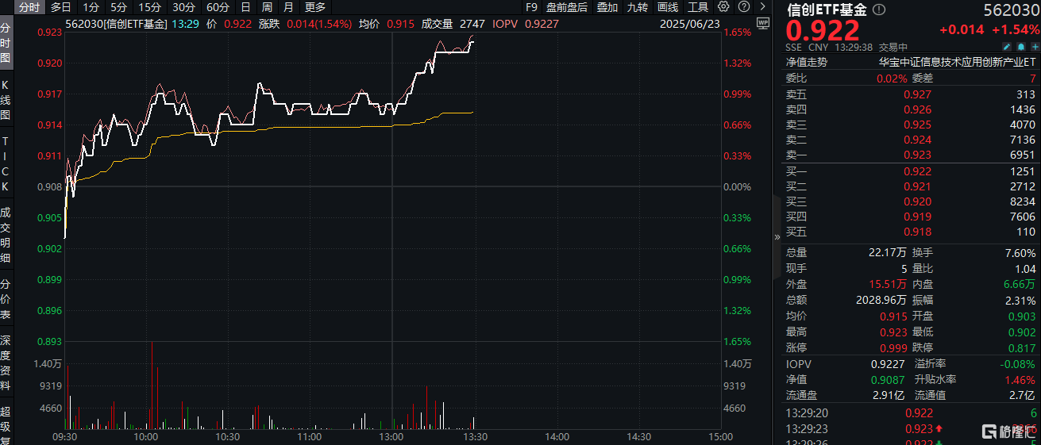Screen dimensions: 1041x445
Task: Toggle 盘前盘后 display
Action: [x=567, y=7]
